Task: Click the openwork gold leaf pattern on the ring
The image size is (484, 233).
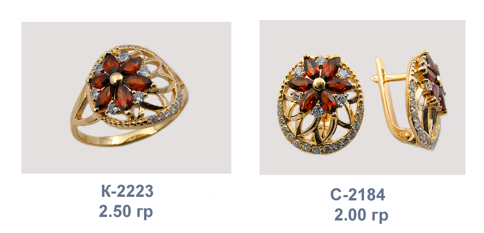Action: click(154, 92)
